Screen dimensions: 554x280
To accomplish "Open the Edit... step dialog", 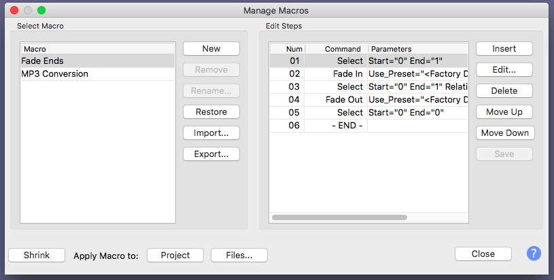I will point(504,69).
